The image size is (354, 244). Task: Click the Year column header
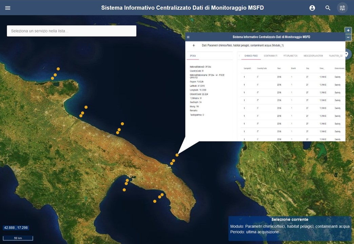tap(279, 68)
